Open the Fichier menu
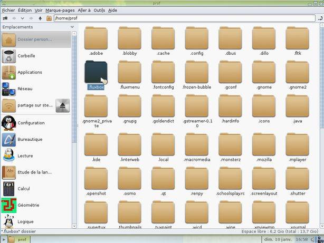324x243 pixels. click(x=8, y=11)
